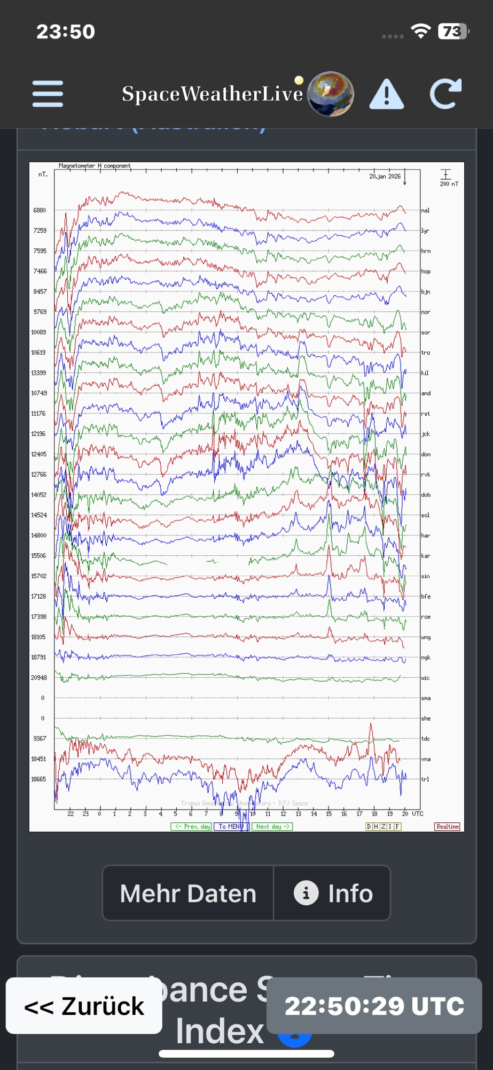Tap the Info circle icon
Image resolution: width=493 pixels, height=1070 pixels.
(306, 893)
